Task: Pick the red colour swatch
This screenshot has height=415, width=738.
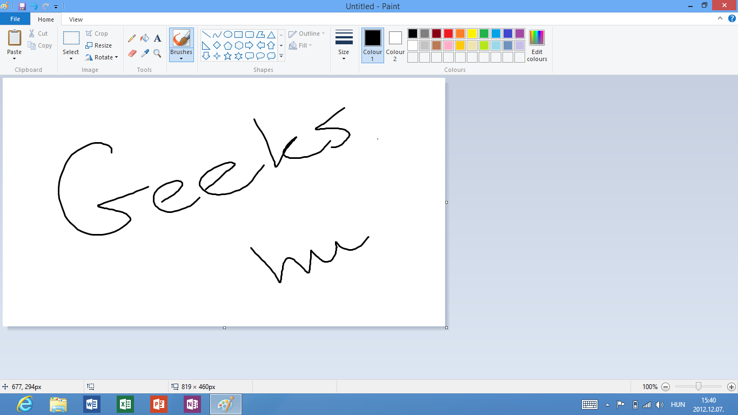Action: 448,34
